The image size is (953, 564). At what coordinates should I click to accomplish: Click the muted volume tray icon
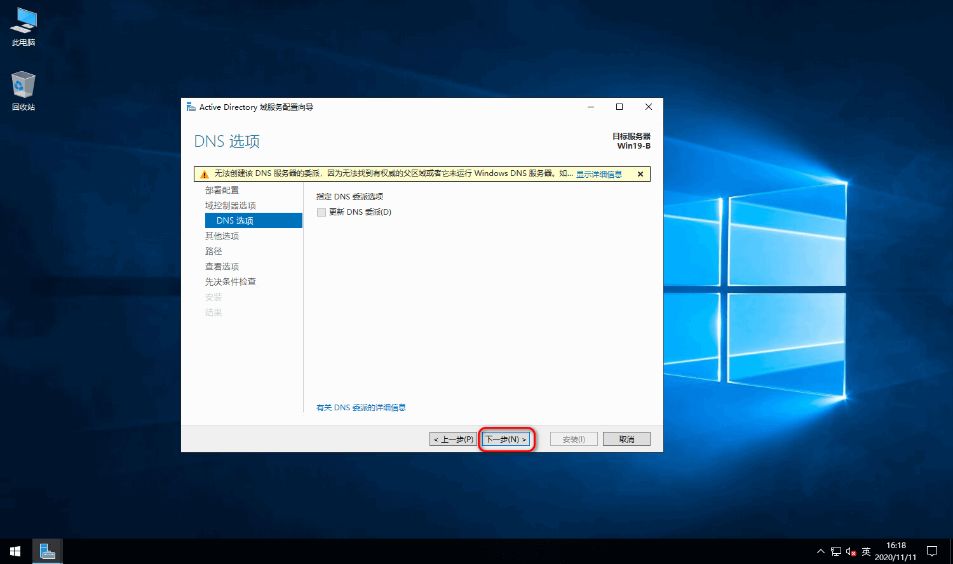[851, 551]
